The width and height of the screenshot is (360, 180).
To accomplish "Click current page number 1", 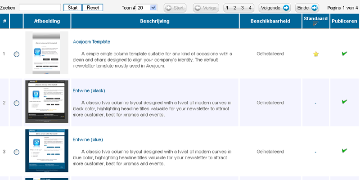I will coord(227,8).
